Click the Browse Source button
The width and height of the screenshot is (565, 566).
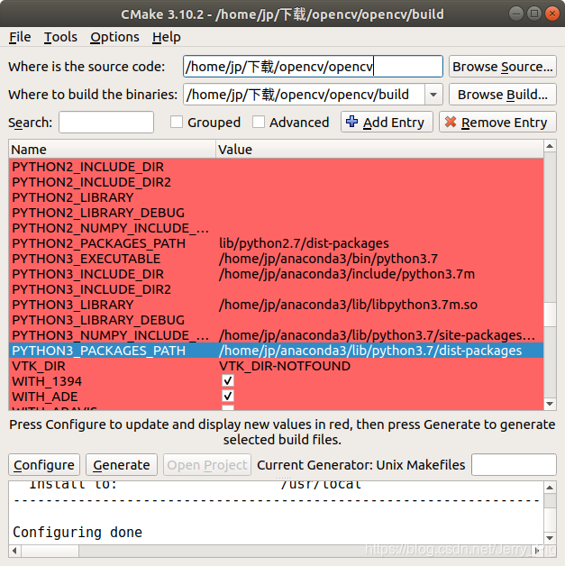(503, 67)
